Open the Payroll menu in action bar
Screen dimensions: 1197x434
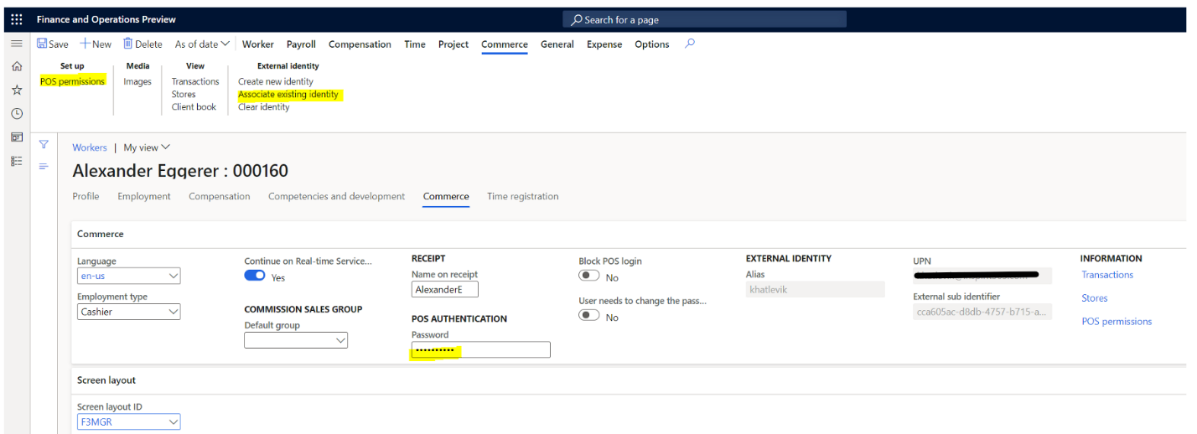tap(301, 44)
